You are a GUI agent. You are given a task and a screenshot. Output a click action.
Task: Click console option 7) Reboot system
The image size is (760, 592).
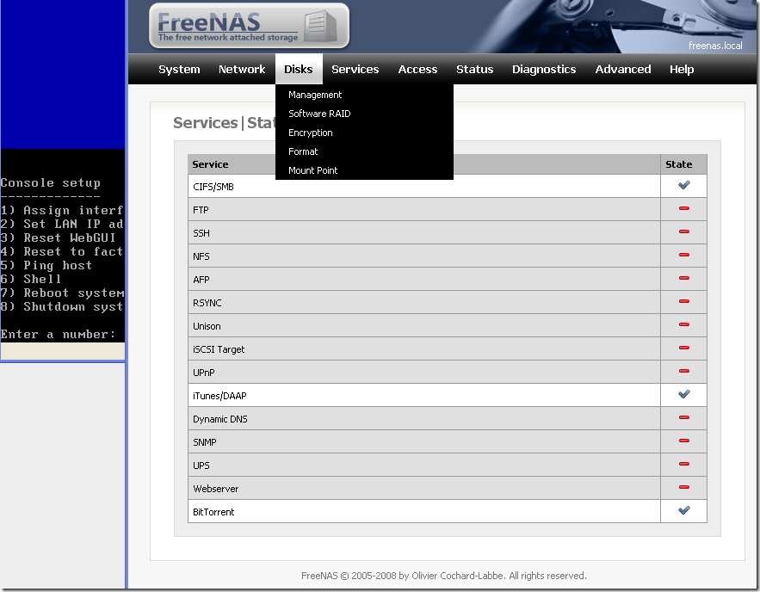62,293
